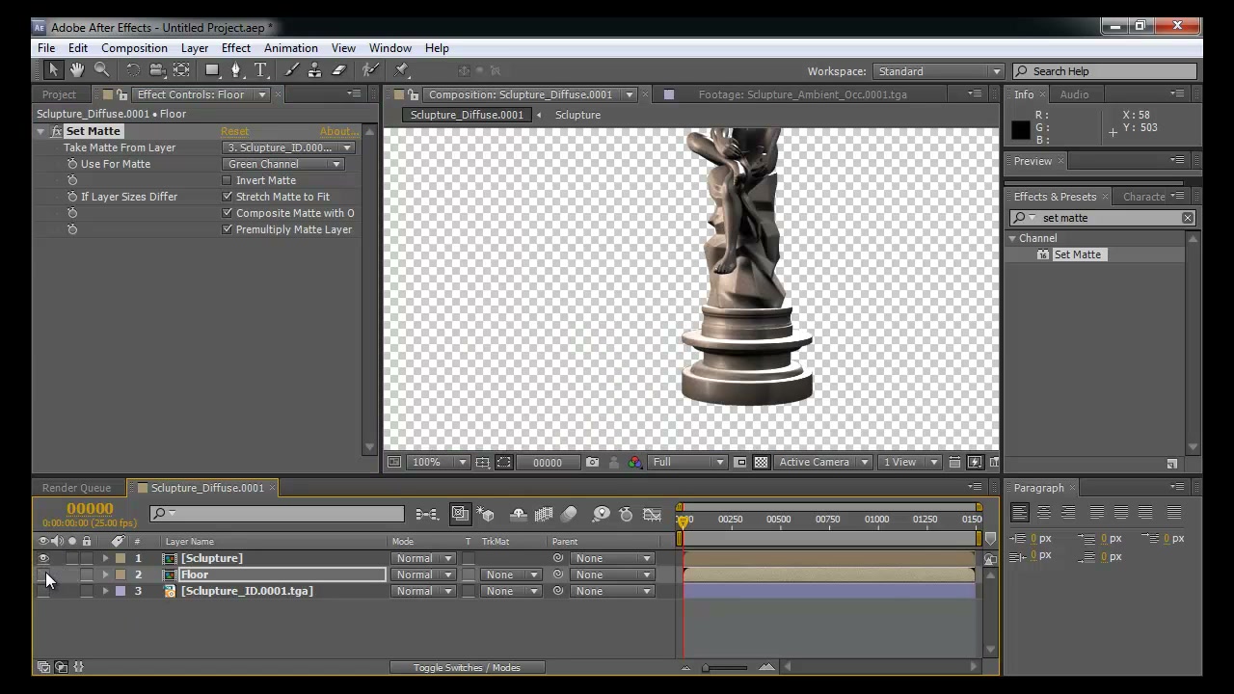Switch to the Render Queue tab
Image resolution: width=1234 pixels, height=694 pixels.
click(x=76, y=488)
